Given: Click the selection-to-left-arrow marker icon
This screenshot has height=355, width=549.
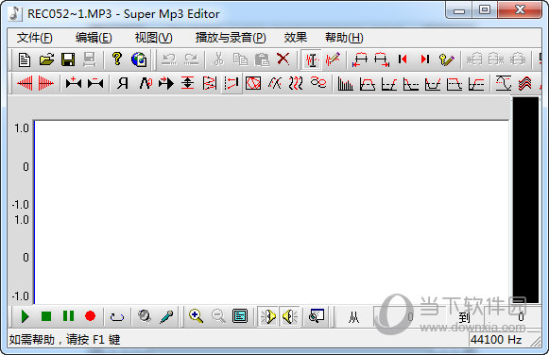Looking at the screenshot, I should pos(360,59).
